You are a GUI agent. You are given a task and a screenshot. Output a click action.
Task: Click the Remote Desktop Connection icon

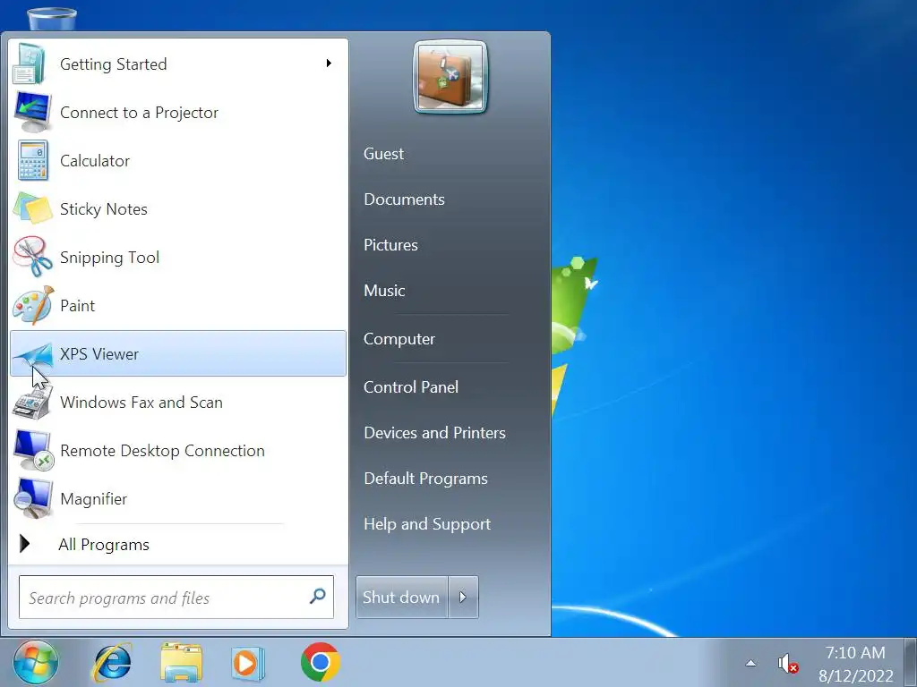33,451
